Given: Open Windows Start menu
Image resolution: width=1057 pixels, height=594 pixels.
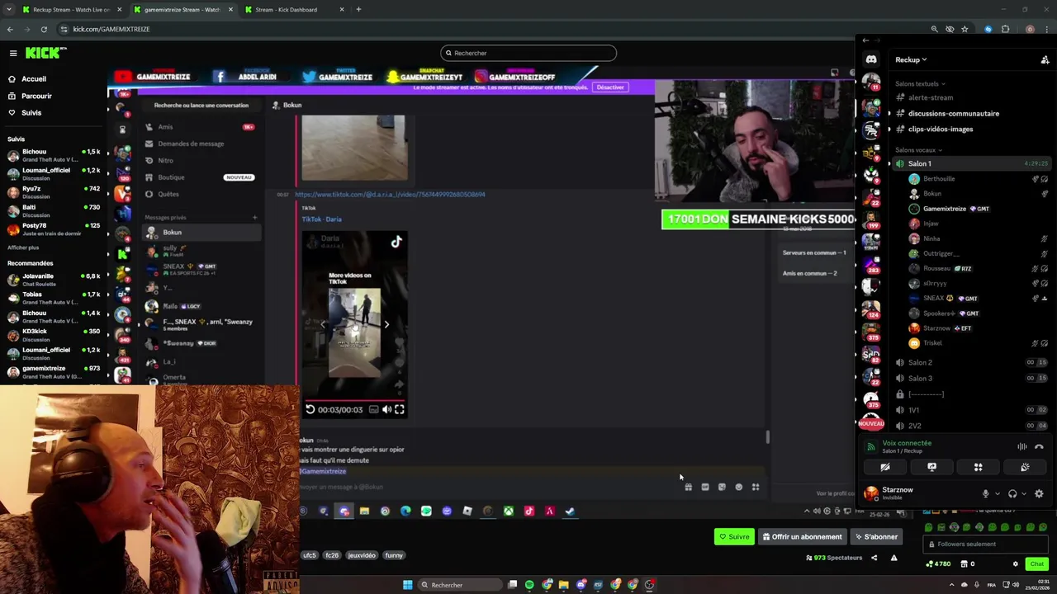Looking at the screenshot, I should click(x=407, y=585).
